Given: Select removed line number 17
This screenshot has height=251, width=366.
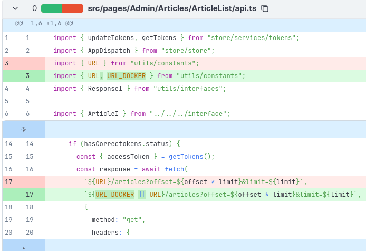Looking at the screenshot, I should (x=8, y=181).
